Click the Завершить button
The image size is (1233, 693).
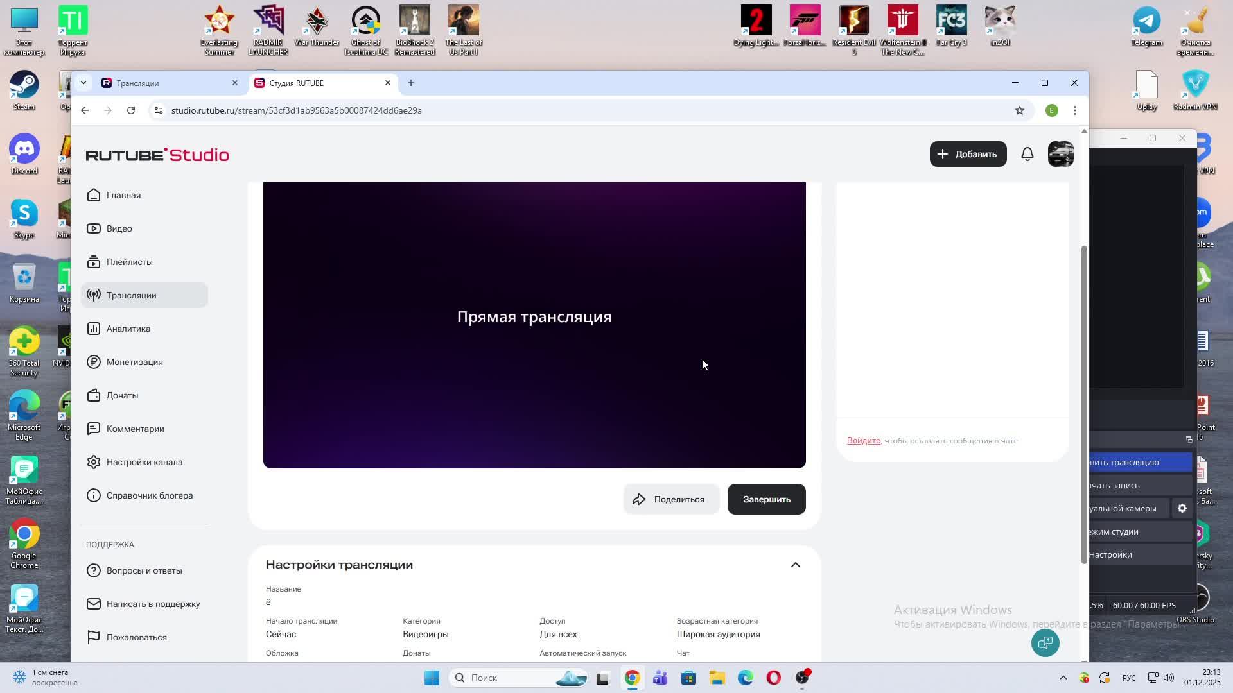click(x=766, y=499)
